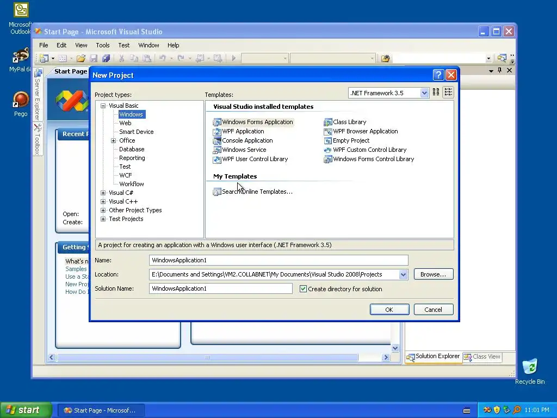Select WPF Browser Application template

tap(361, 131)
